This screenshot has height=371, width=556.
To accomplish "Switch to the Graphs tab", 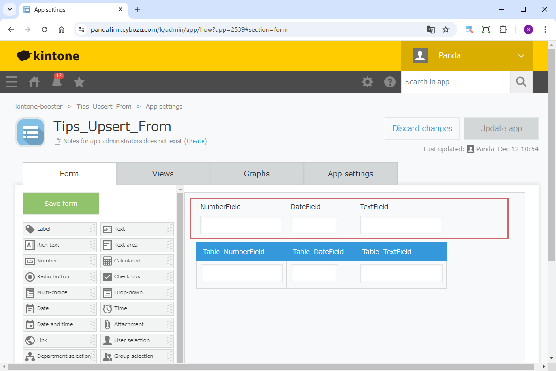I will [256, 174].
